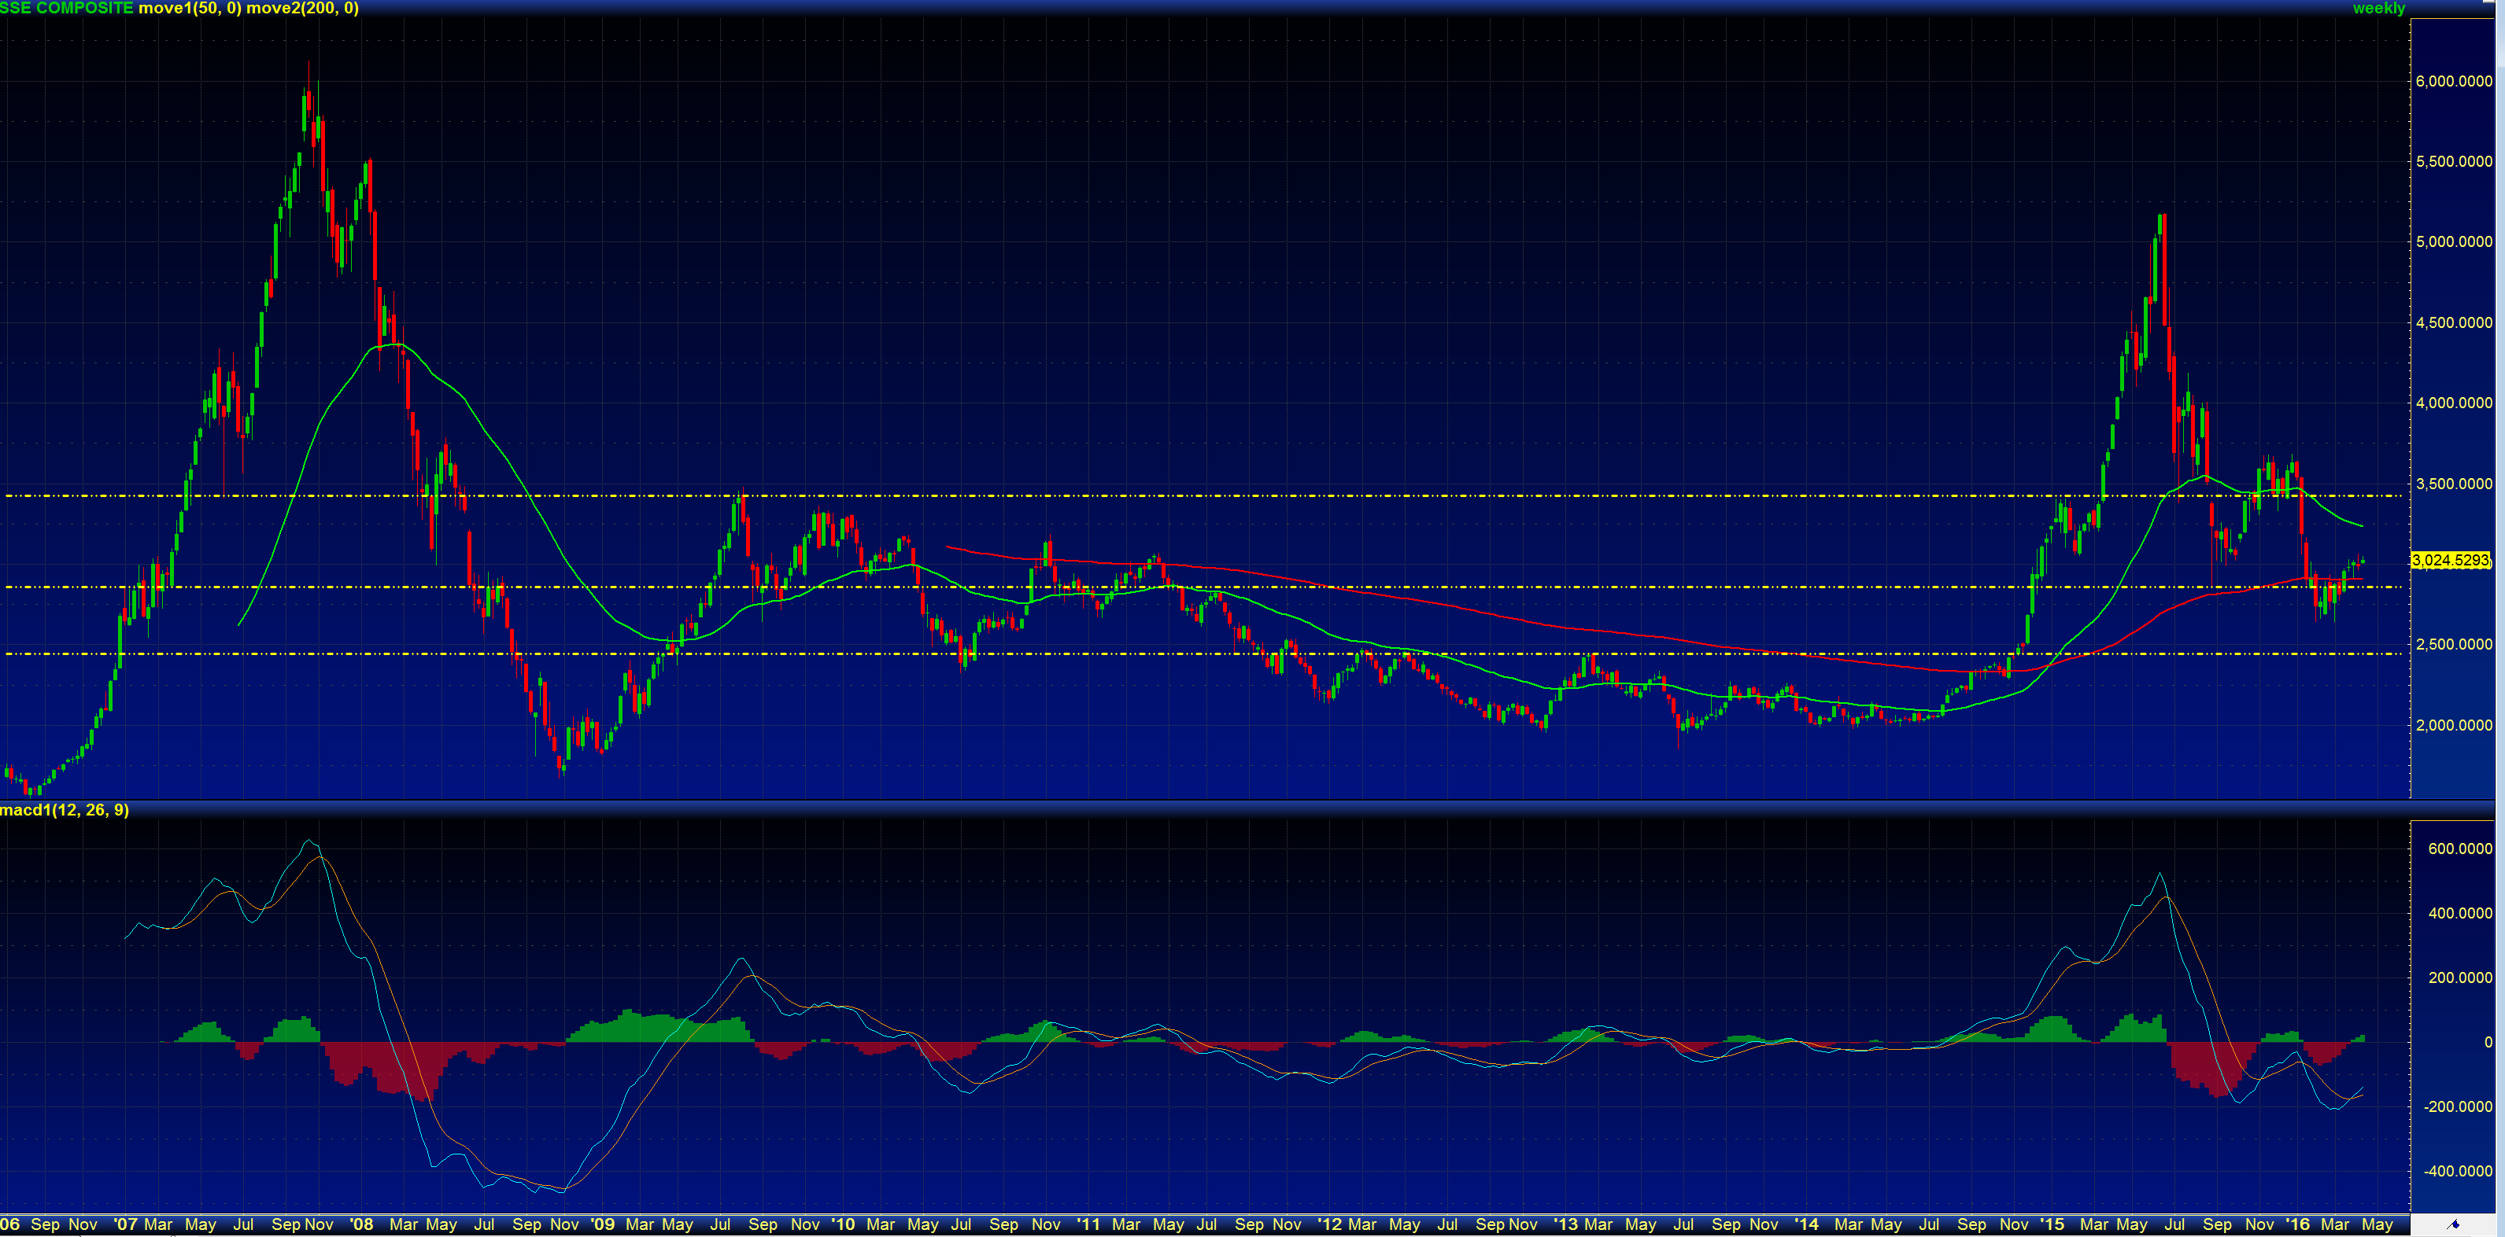Click the 4,500.0000 price axis label

click(2454, 322)
